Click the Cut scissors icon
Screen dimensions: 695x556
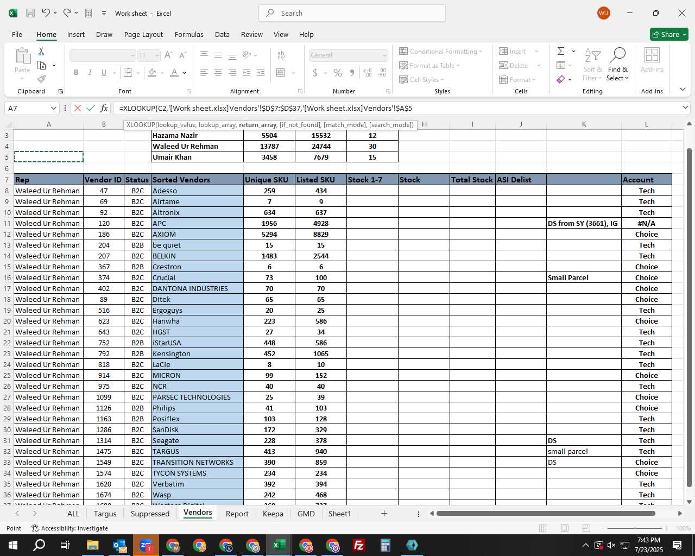click(41, 51)
